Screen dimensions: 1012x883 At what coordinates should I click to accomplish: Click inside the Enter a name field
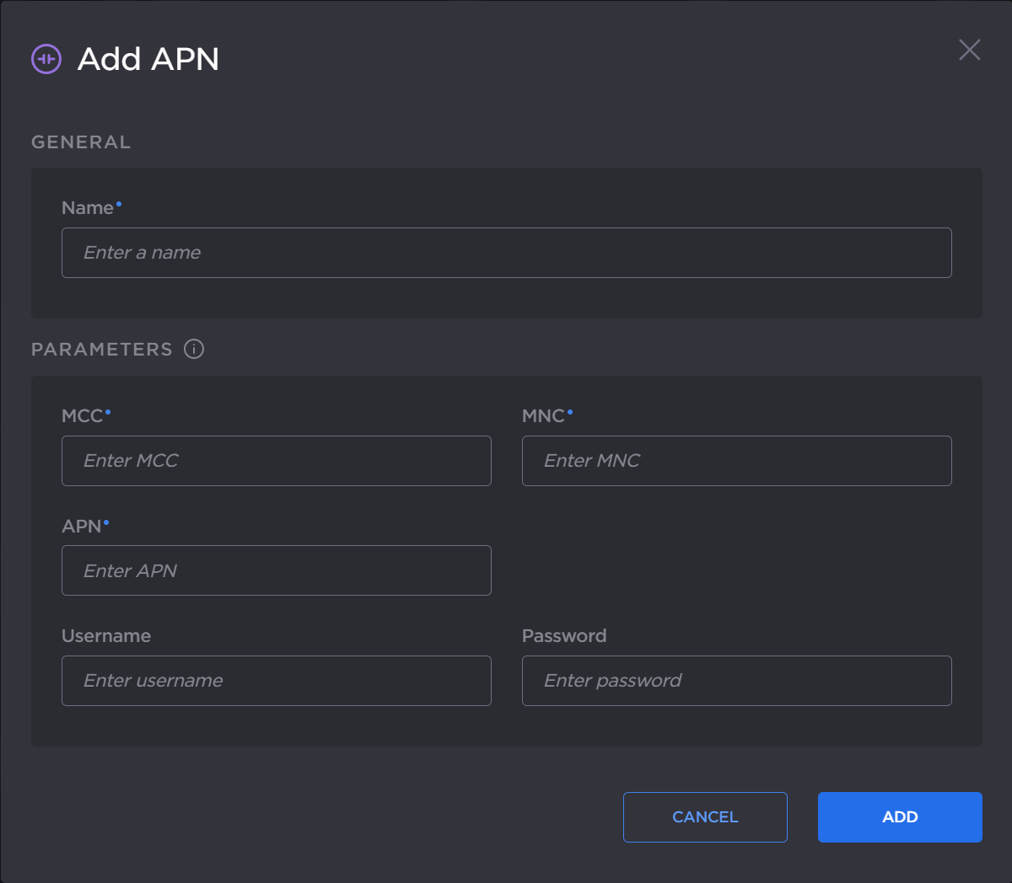coord(506,252)
